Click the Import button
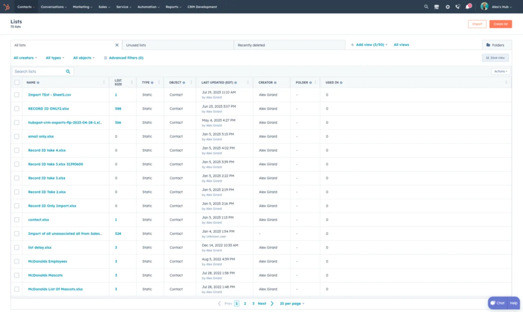The height and width of the screenshot is (312, 523). pyautogui.click(x=477, y=24)
